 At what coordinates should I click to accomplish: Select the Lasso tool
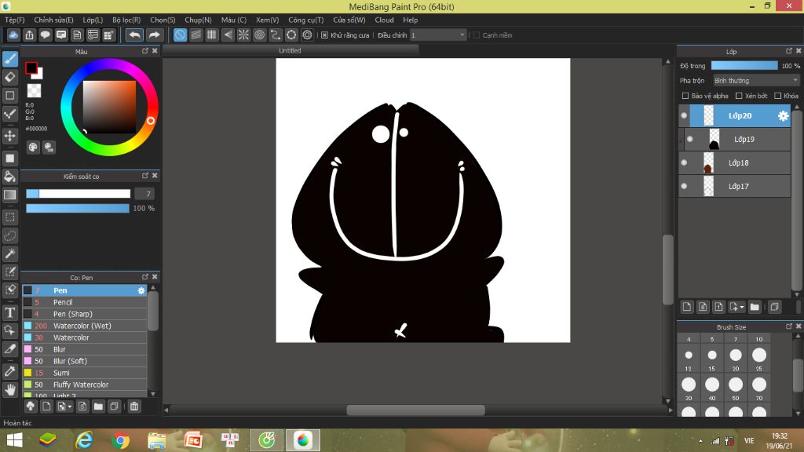tap(10, 235)
